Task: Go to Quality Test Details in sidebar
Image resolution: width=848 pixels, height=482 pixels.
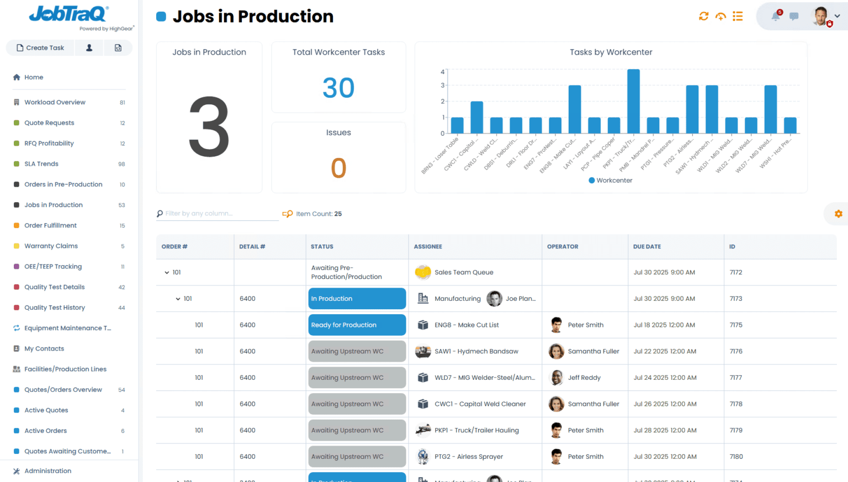Action: tap(54, 287)
